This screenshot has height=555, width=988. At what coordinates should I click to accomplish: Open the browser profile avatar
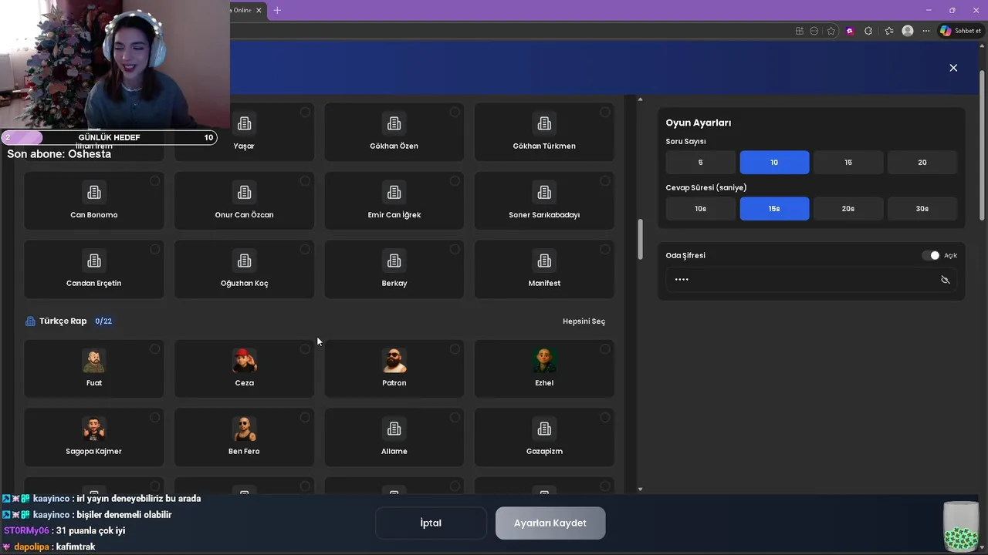point(908,31)
